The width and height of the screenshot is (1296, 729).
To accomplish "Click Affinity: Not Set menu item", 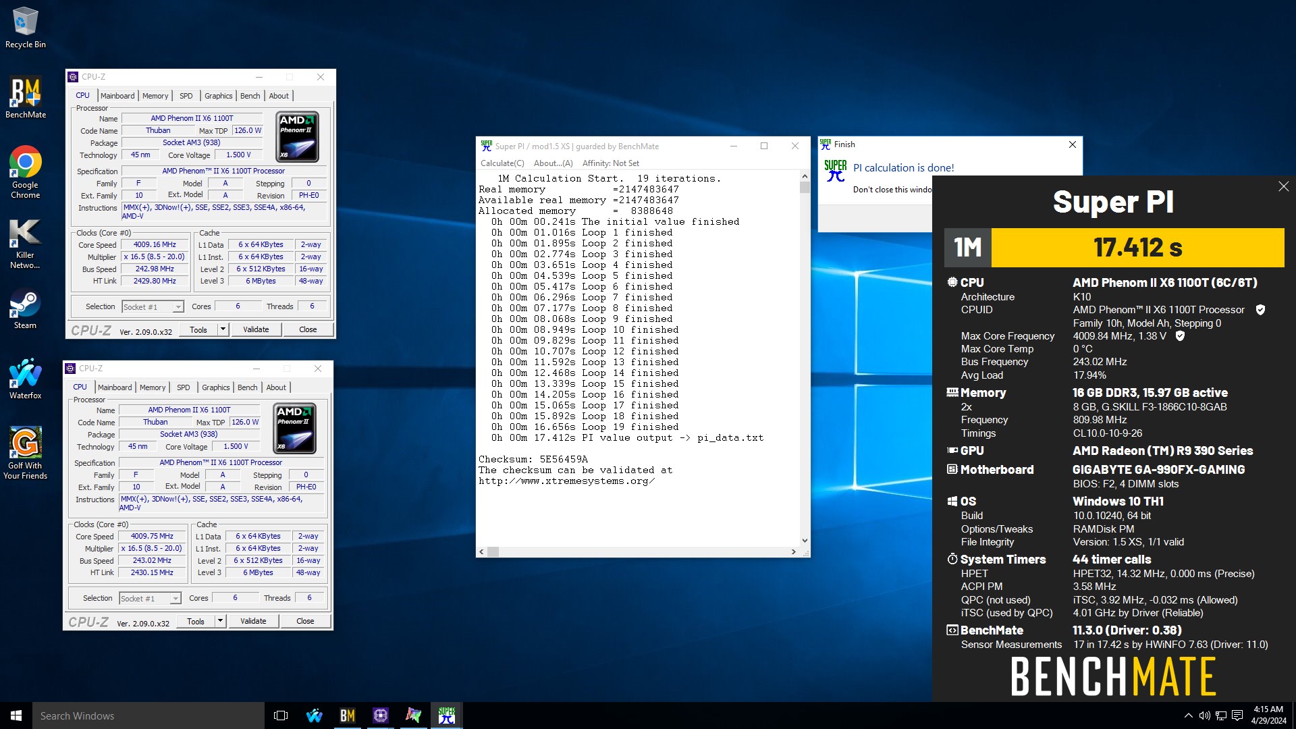I will pos(611,163).
